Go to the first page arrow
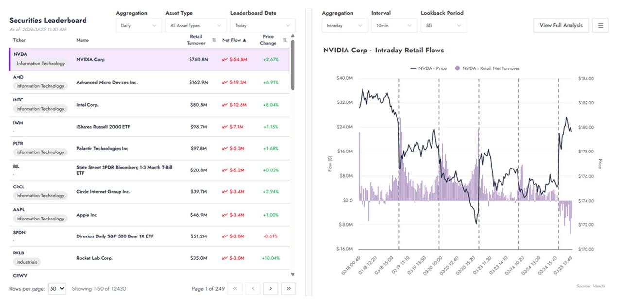 235,288
